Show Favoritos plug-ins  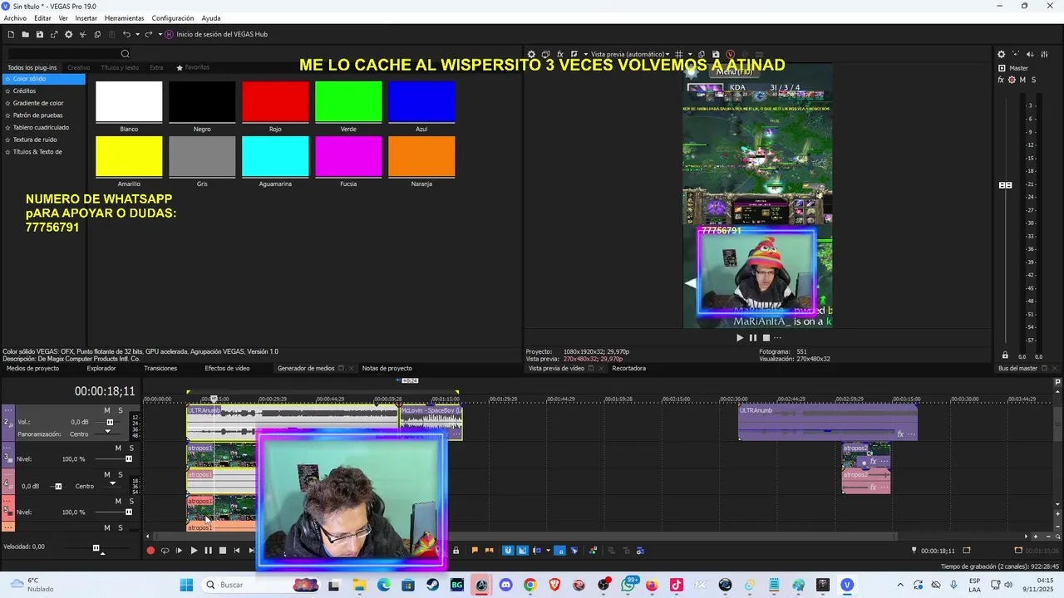coord(193,67)
